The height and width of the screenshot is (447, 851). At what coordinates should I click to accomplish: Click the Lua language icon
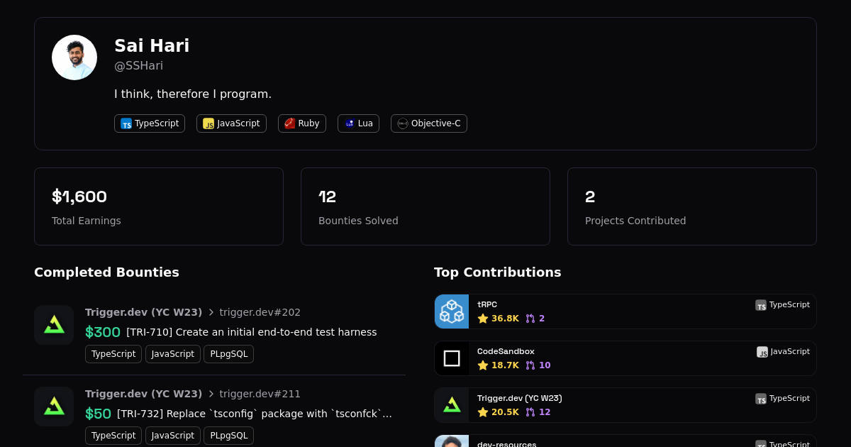(x=350, y=123)
